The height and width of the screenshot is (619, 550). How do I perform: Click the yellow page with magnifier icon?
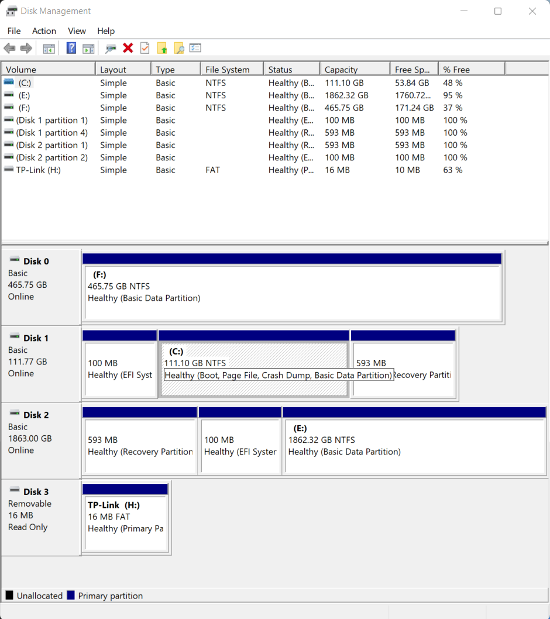tap(179, 48)
